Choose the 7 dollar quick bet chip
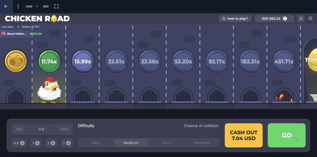The width and height of the screenshot is (317, 157). click(x=66, y=143)
